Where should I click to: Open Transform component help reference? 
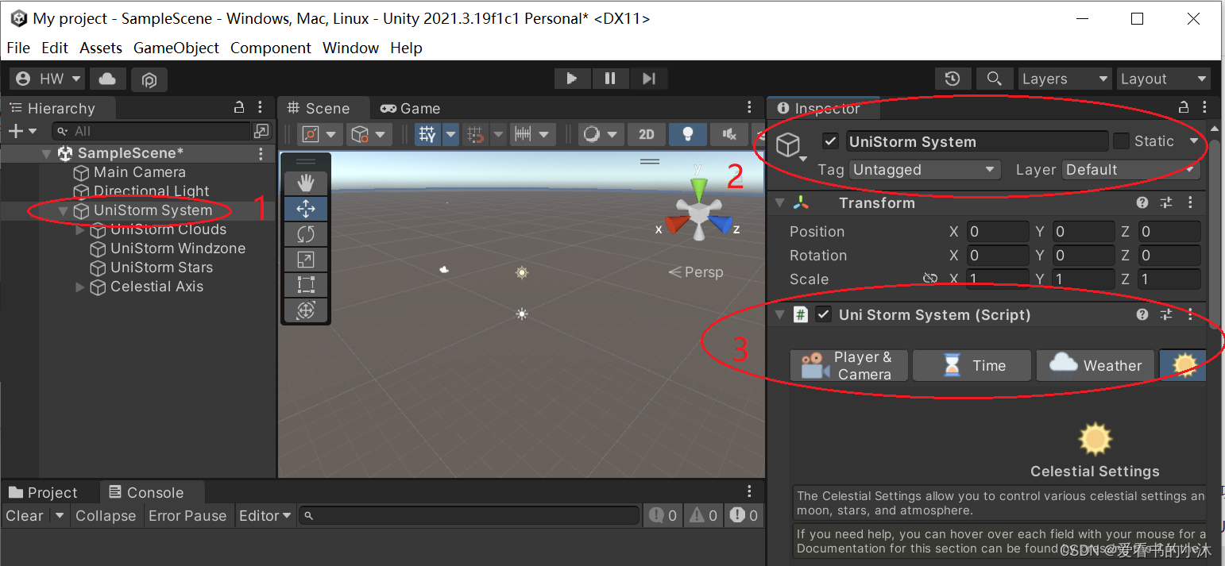tap(1142, 203)
